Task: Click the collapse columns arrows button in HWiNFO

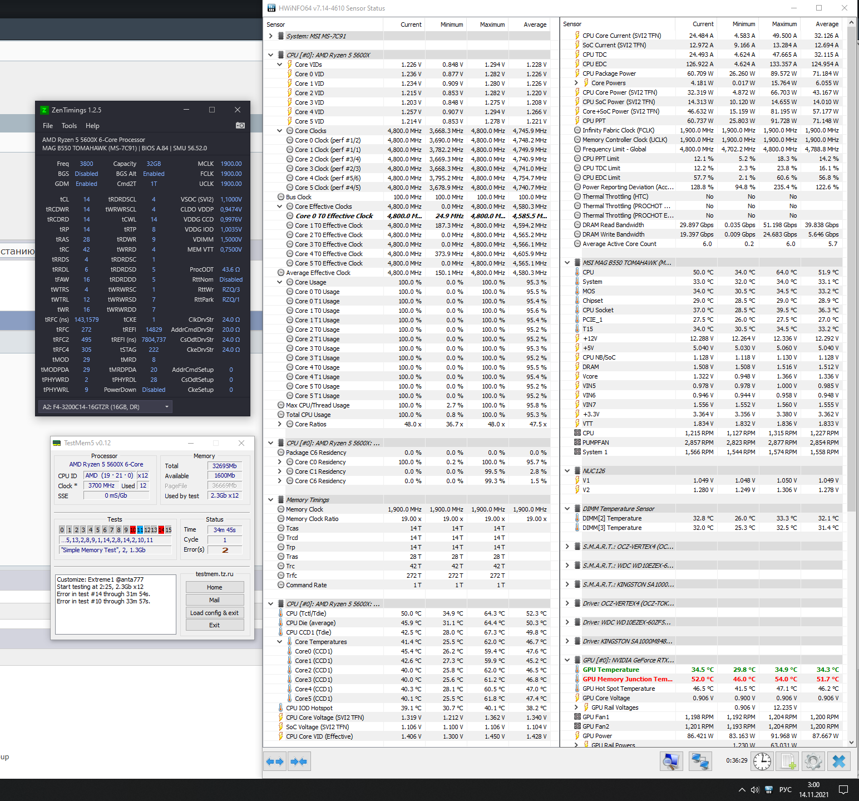Action: click(299, 761)
